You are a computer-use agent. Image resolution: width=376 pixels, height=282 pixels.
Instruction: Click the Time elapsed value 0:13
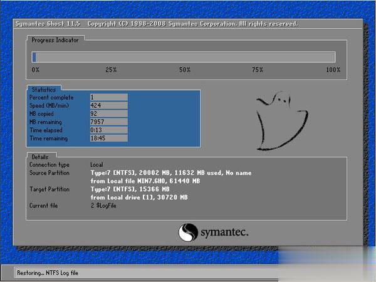coord(109,130)
